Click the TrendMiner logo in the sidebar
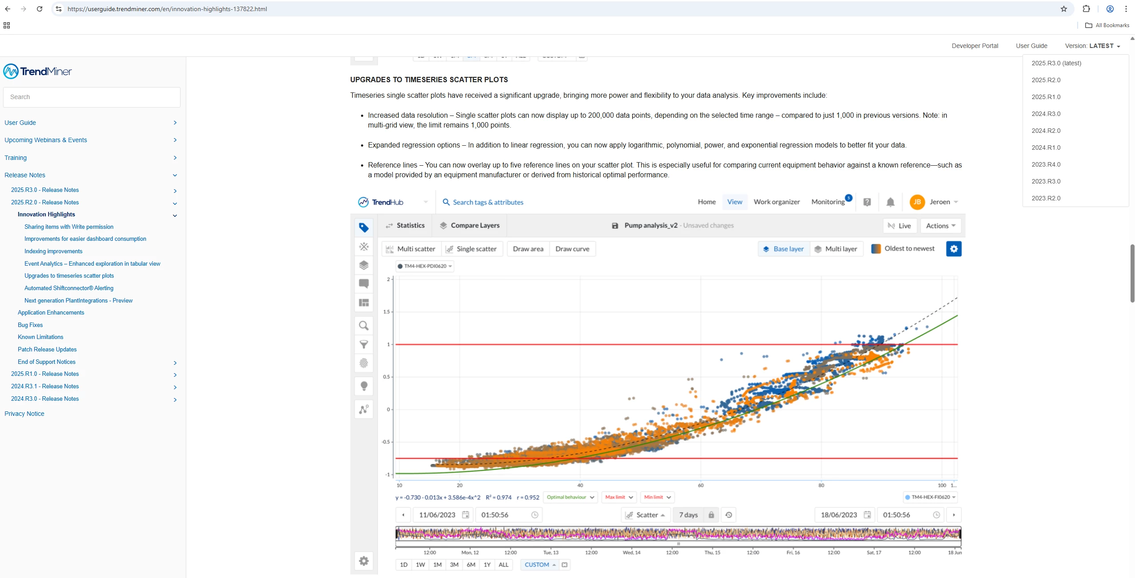This screenshot has height=578, width=1135. click(38, 71)
